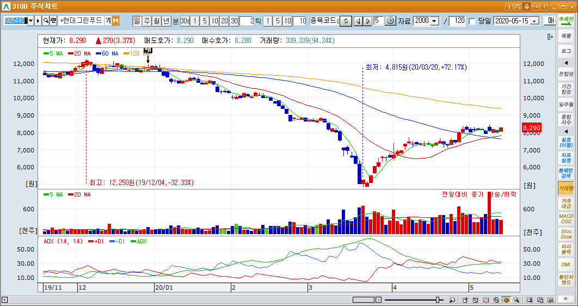Open the 분할성 sidebar tab

pyautogui.click(x=566, y=74)
